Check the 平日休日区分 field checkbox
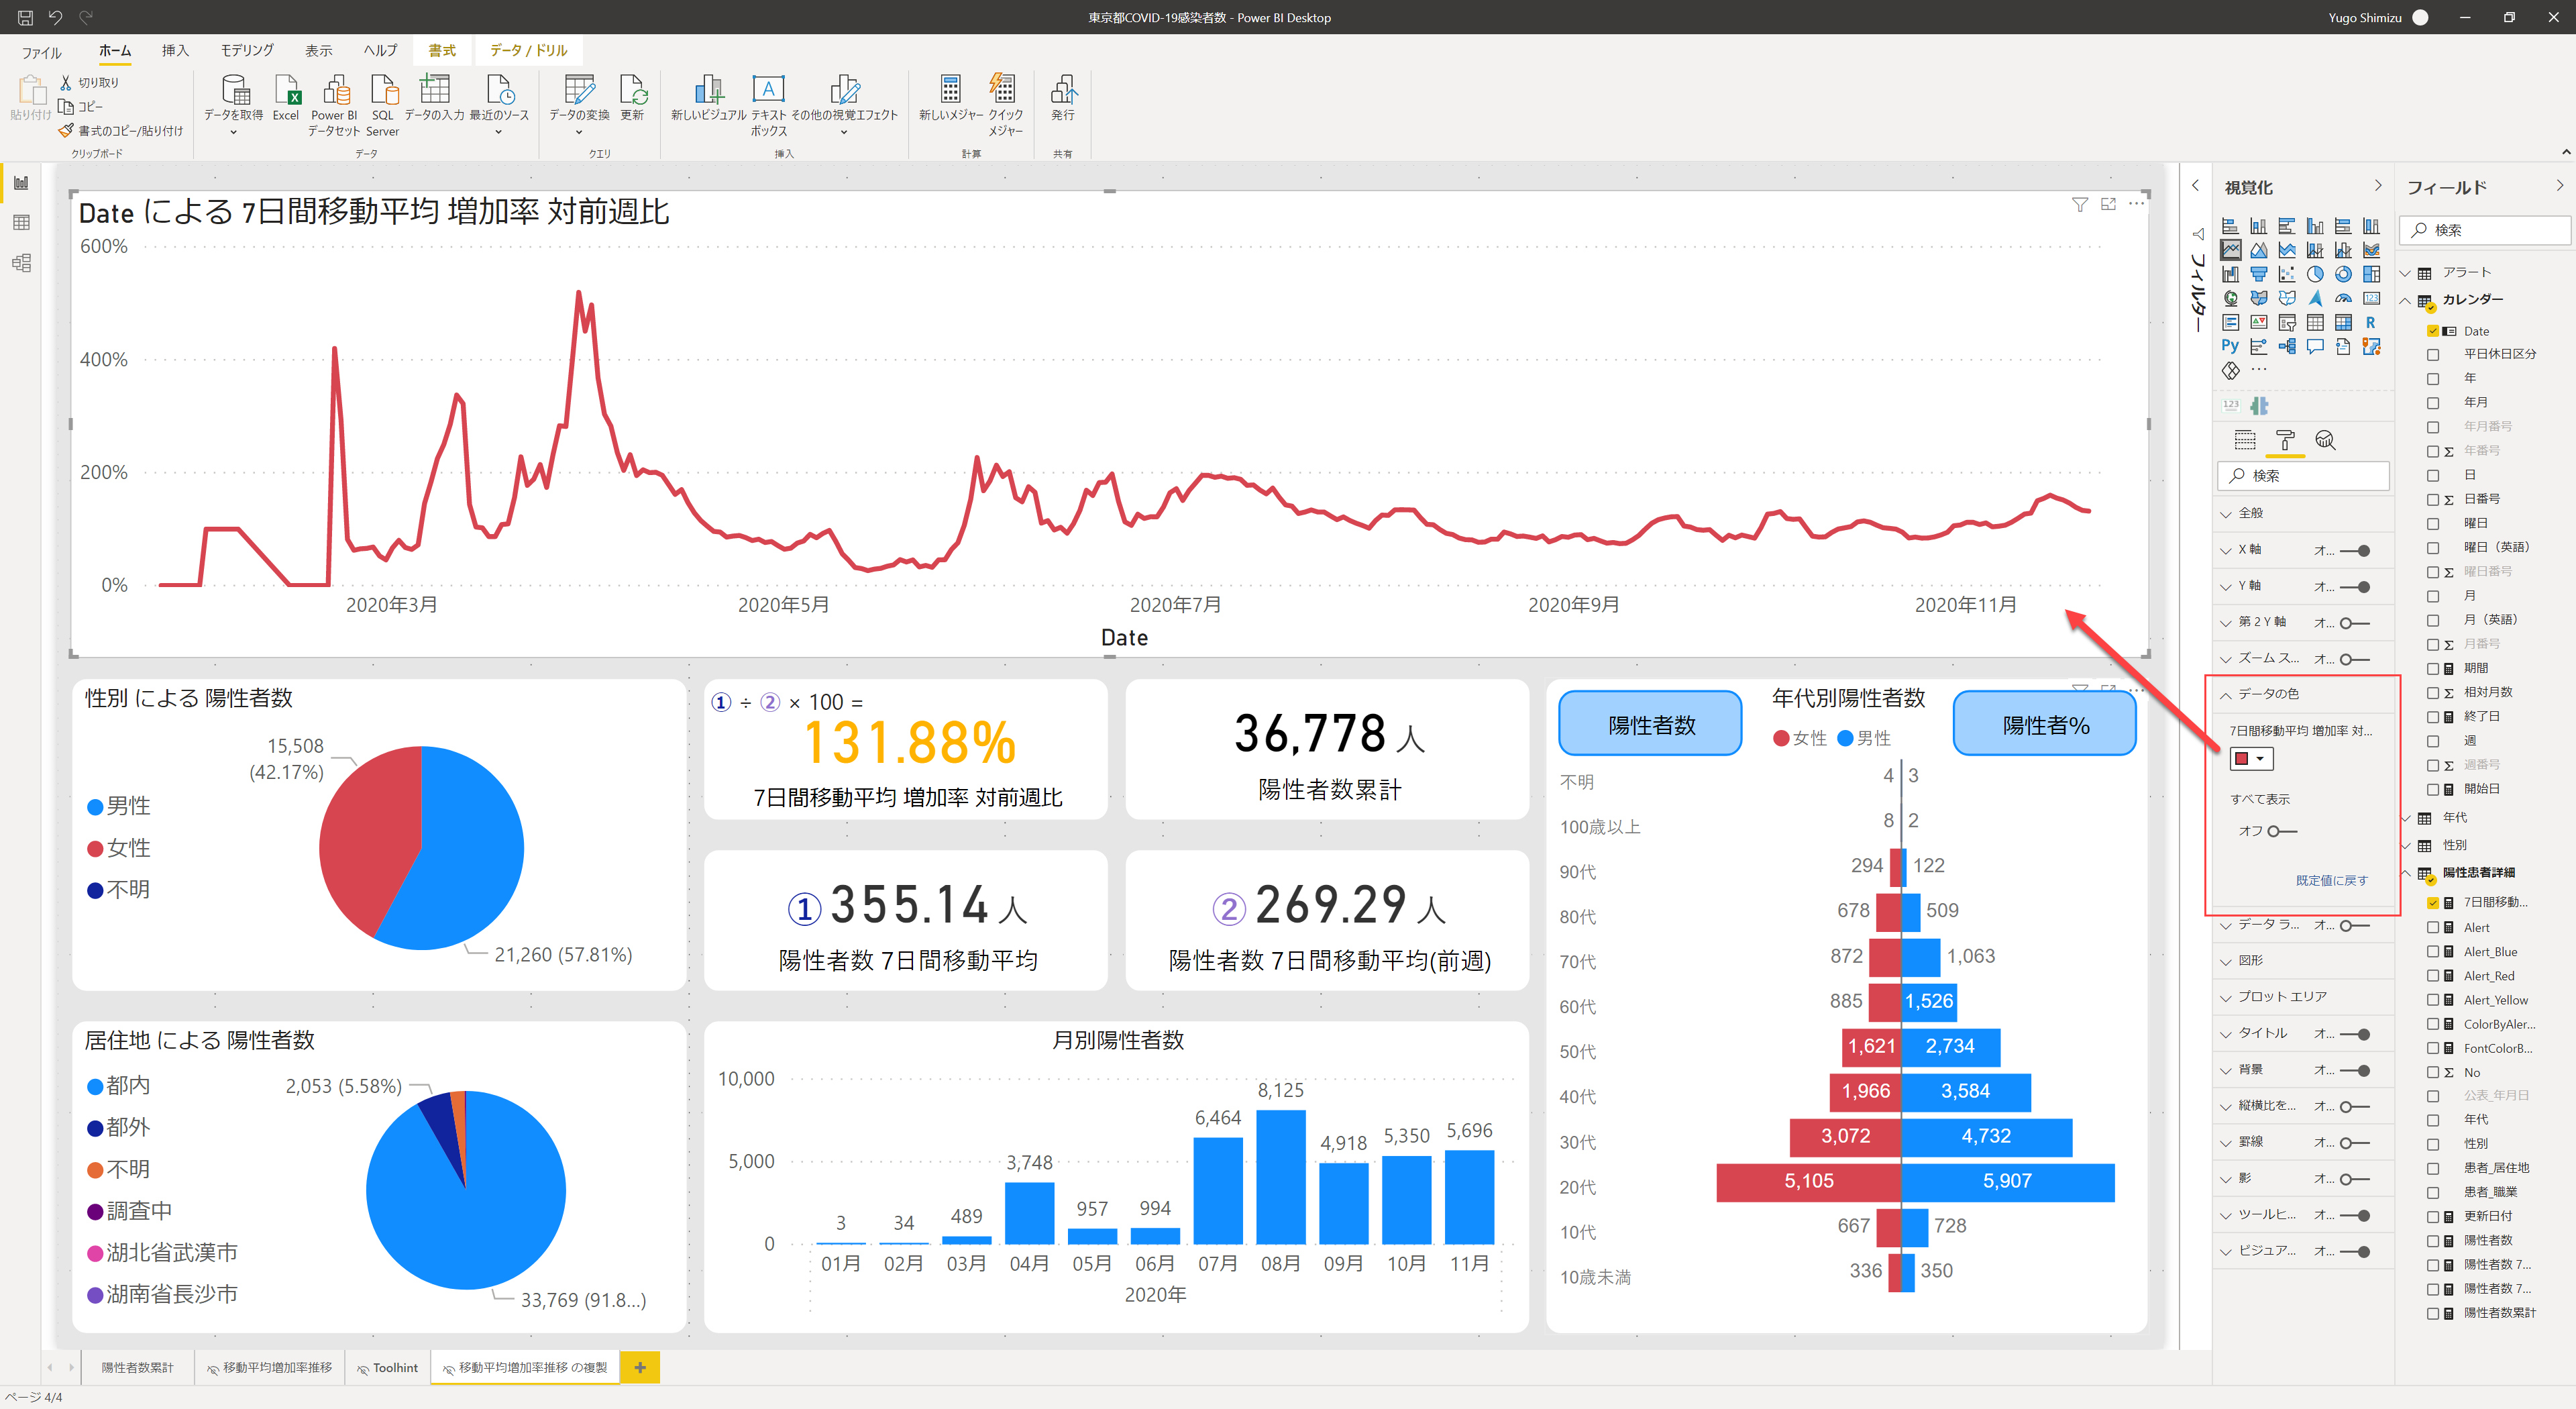 2433,355
